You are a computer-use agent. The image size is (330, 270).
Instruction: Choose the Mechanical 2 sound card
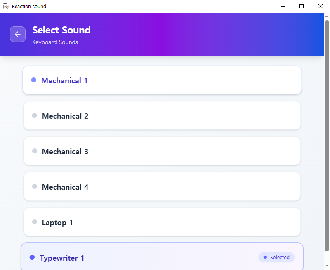pos(162,115)
